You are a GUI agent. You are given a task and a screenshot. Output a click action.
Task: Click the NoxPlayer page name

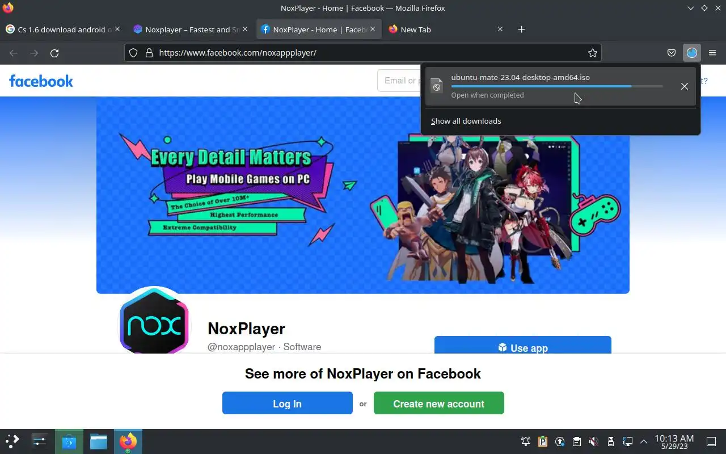point(246,329)
